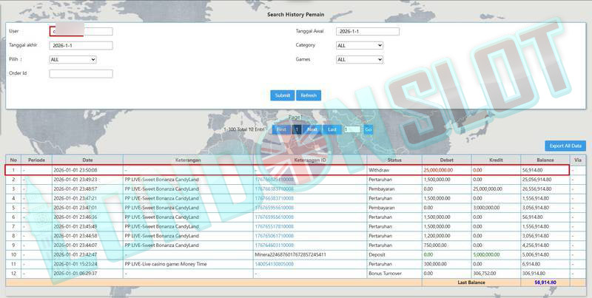
Task: Click the page number input box
Action: pyautogui.click(x=351, y=129)
